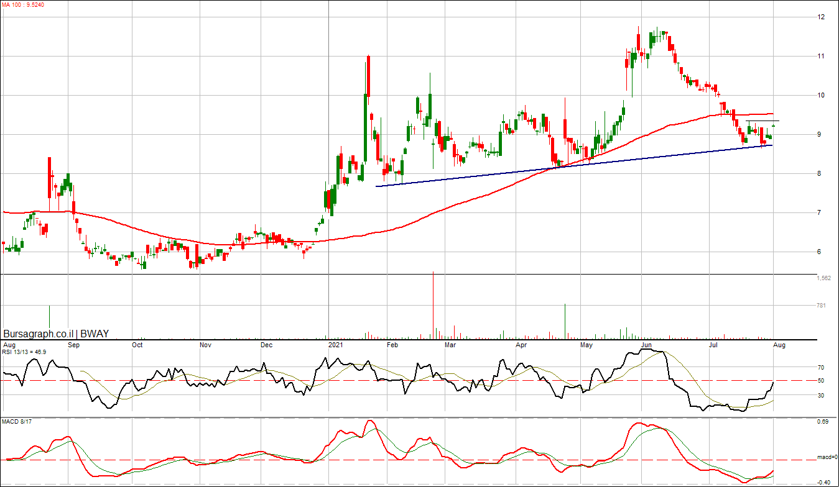The width and height of the screenshot is (839, 487).
Task: Click the Jul label on the time axis
Action: coord(713,344)
